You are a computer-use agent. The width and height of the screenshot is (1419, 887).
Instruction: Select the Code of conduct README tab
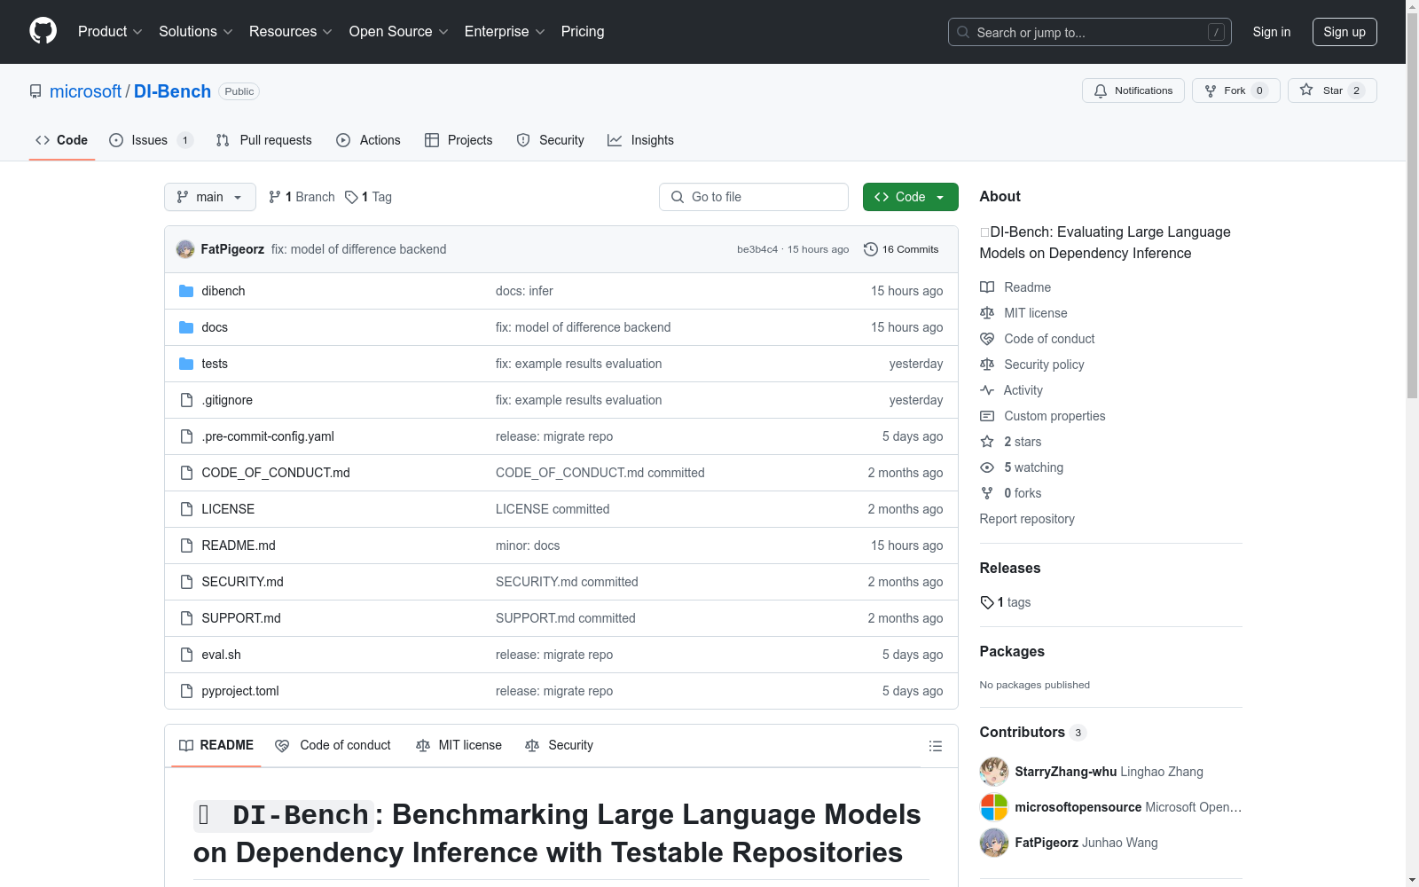[333, 746]
